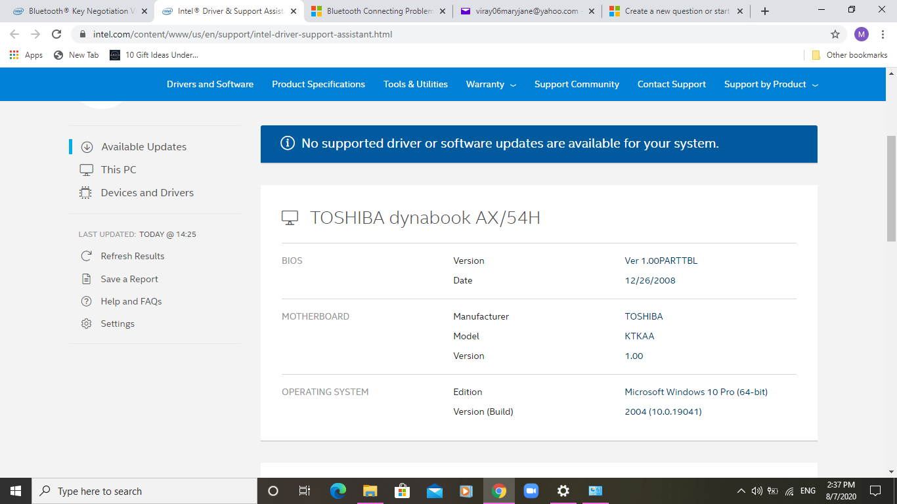The width and height of the screenshot is (897, 504).
Task: Open the Windows Start menu
Action: [x=16, y=491]
